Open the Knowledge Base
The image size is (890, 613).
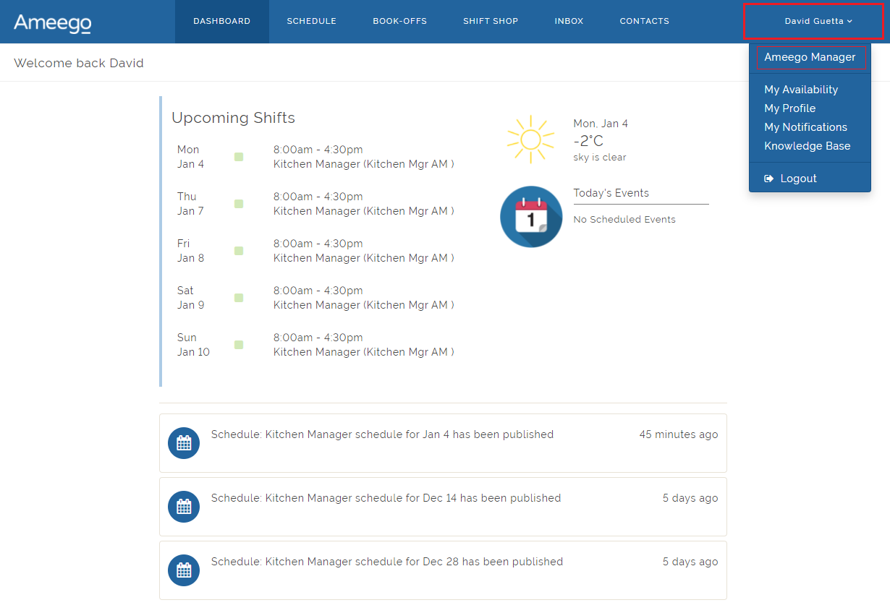point(808,145)
